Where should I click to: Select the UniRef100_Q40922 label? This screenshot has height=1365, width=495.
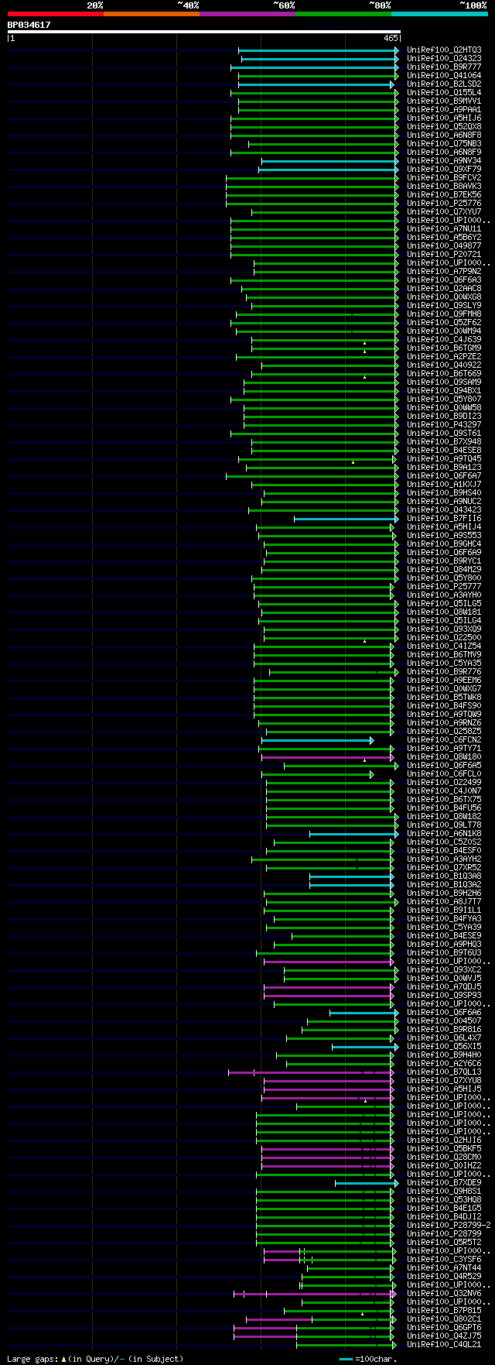point(444,365)
